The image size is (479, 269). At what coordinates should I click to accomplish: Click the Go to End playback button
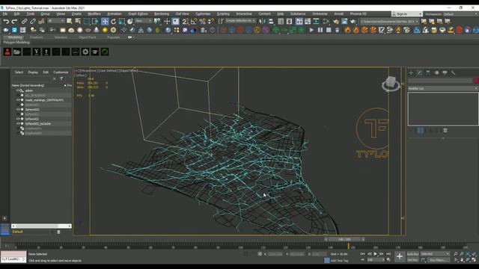[x=388, y=254]
